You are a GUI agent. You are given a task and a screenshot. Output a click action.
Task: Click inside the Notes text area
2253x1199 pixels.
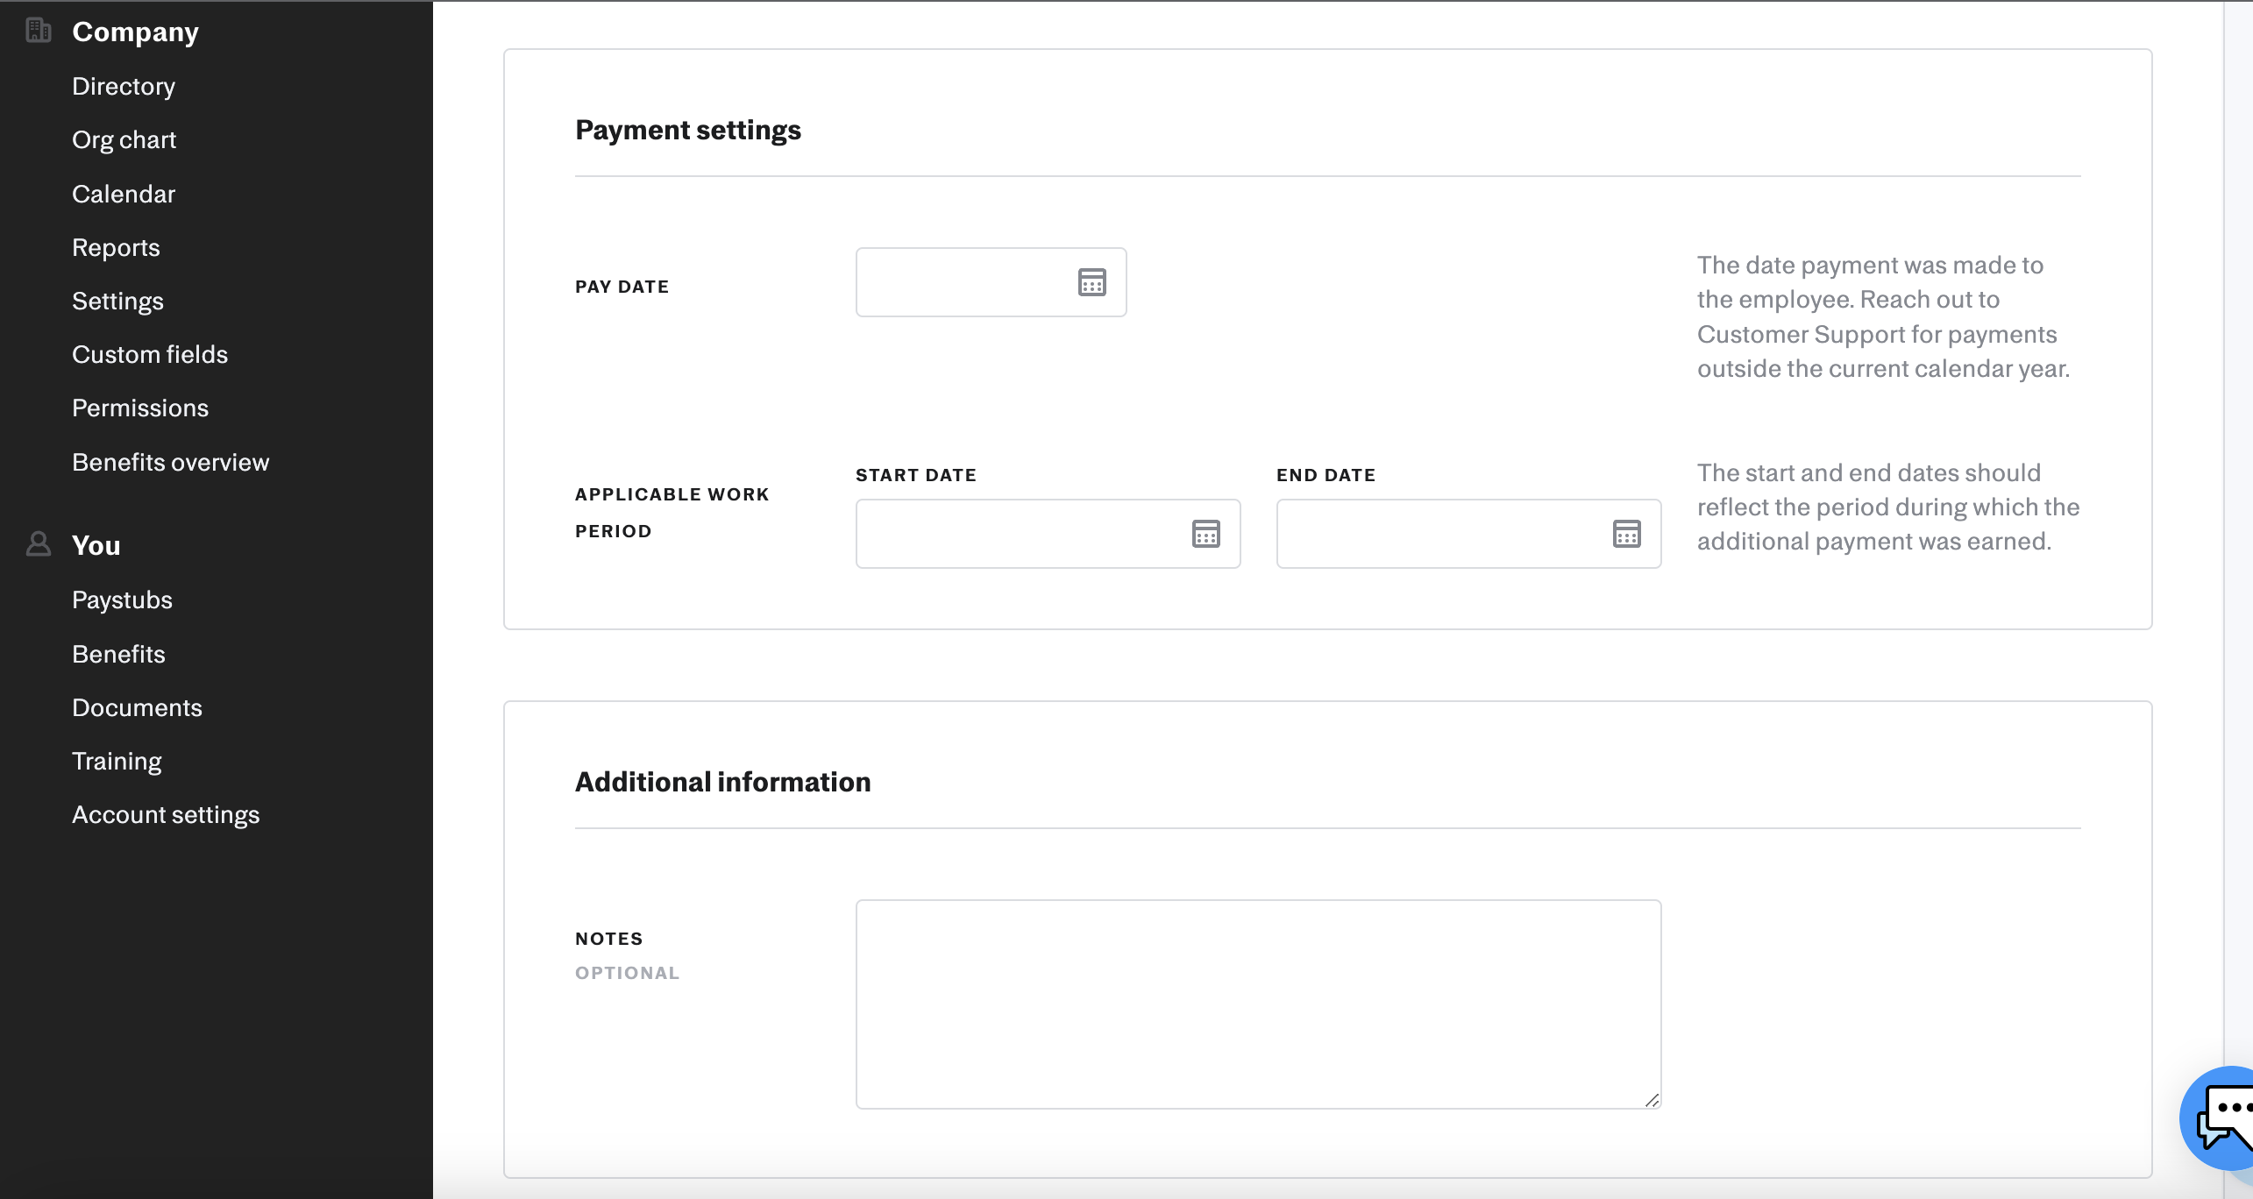[x=1258, y=1004]
